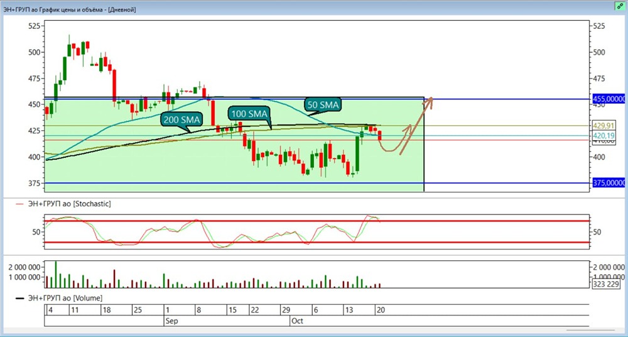
Task: Click the green chain link icon
Action: coord(620,6)
